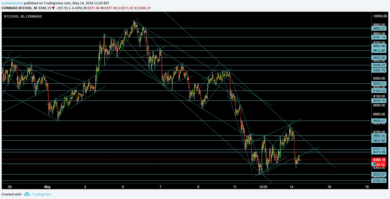Viewport: 390px width, 199px height.
Task: Select the 8155.43 price level label
Action: pyautogui.click(x=379, y=181)
